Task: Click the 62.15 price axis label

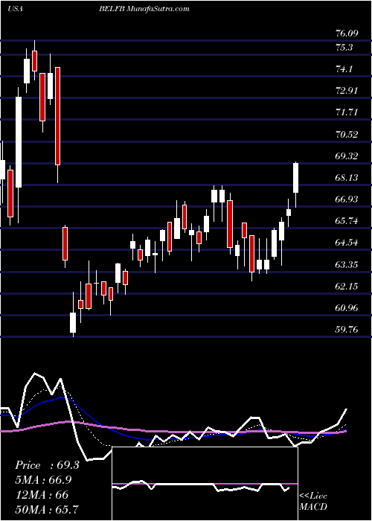Action: pos(347,286)
